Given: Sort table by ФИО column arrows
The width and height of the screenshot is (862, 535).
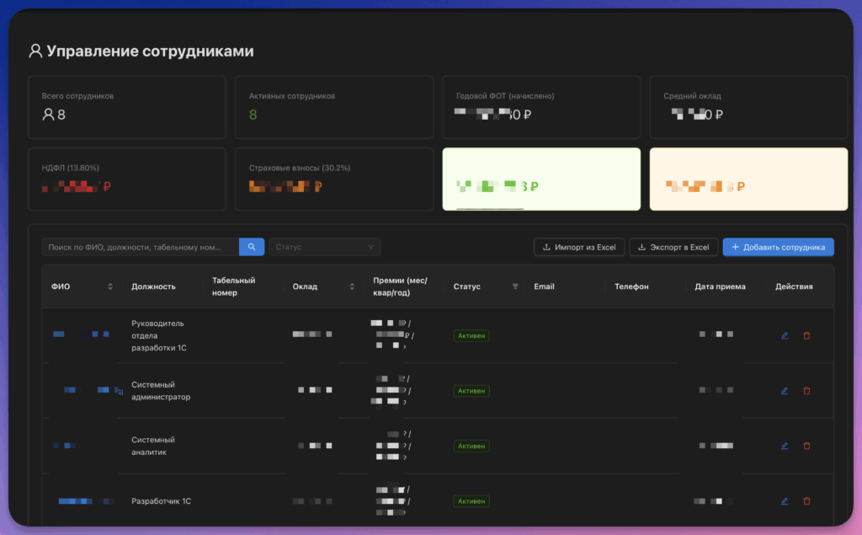Looking at the screenshot, I should tap(110, 286).
